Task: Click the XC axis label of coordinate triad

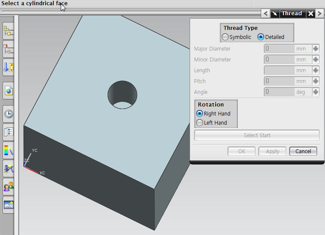Action: point(42,173)
